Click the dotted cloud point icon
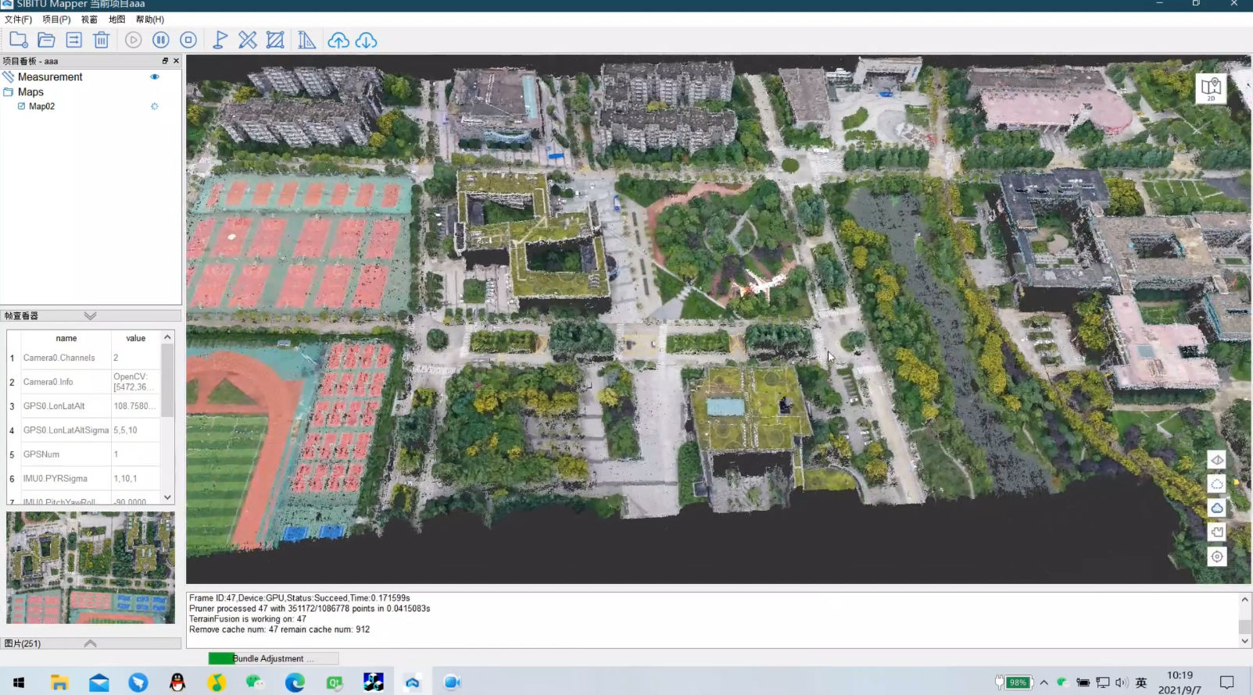Viewport: 1253px width, 695px height. [x=1217, y=484]
